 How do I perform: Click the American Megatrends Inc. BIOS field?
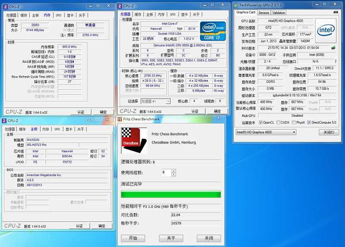[67, 175]
